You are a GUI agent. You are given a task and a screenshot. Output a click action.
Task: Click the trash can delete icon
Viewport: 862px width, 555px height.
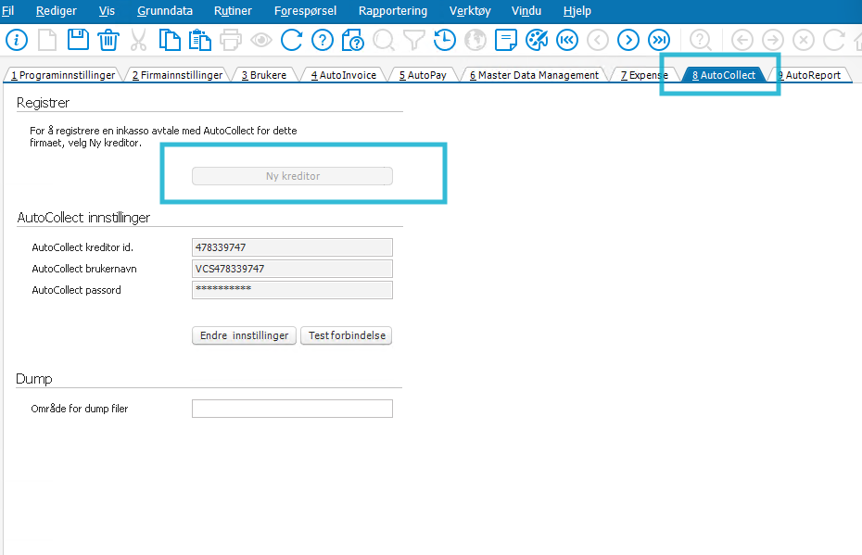click(x=108, y=40)
